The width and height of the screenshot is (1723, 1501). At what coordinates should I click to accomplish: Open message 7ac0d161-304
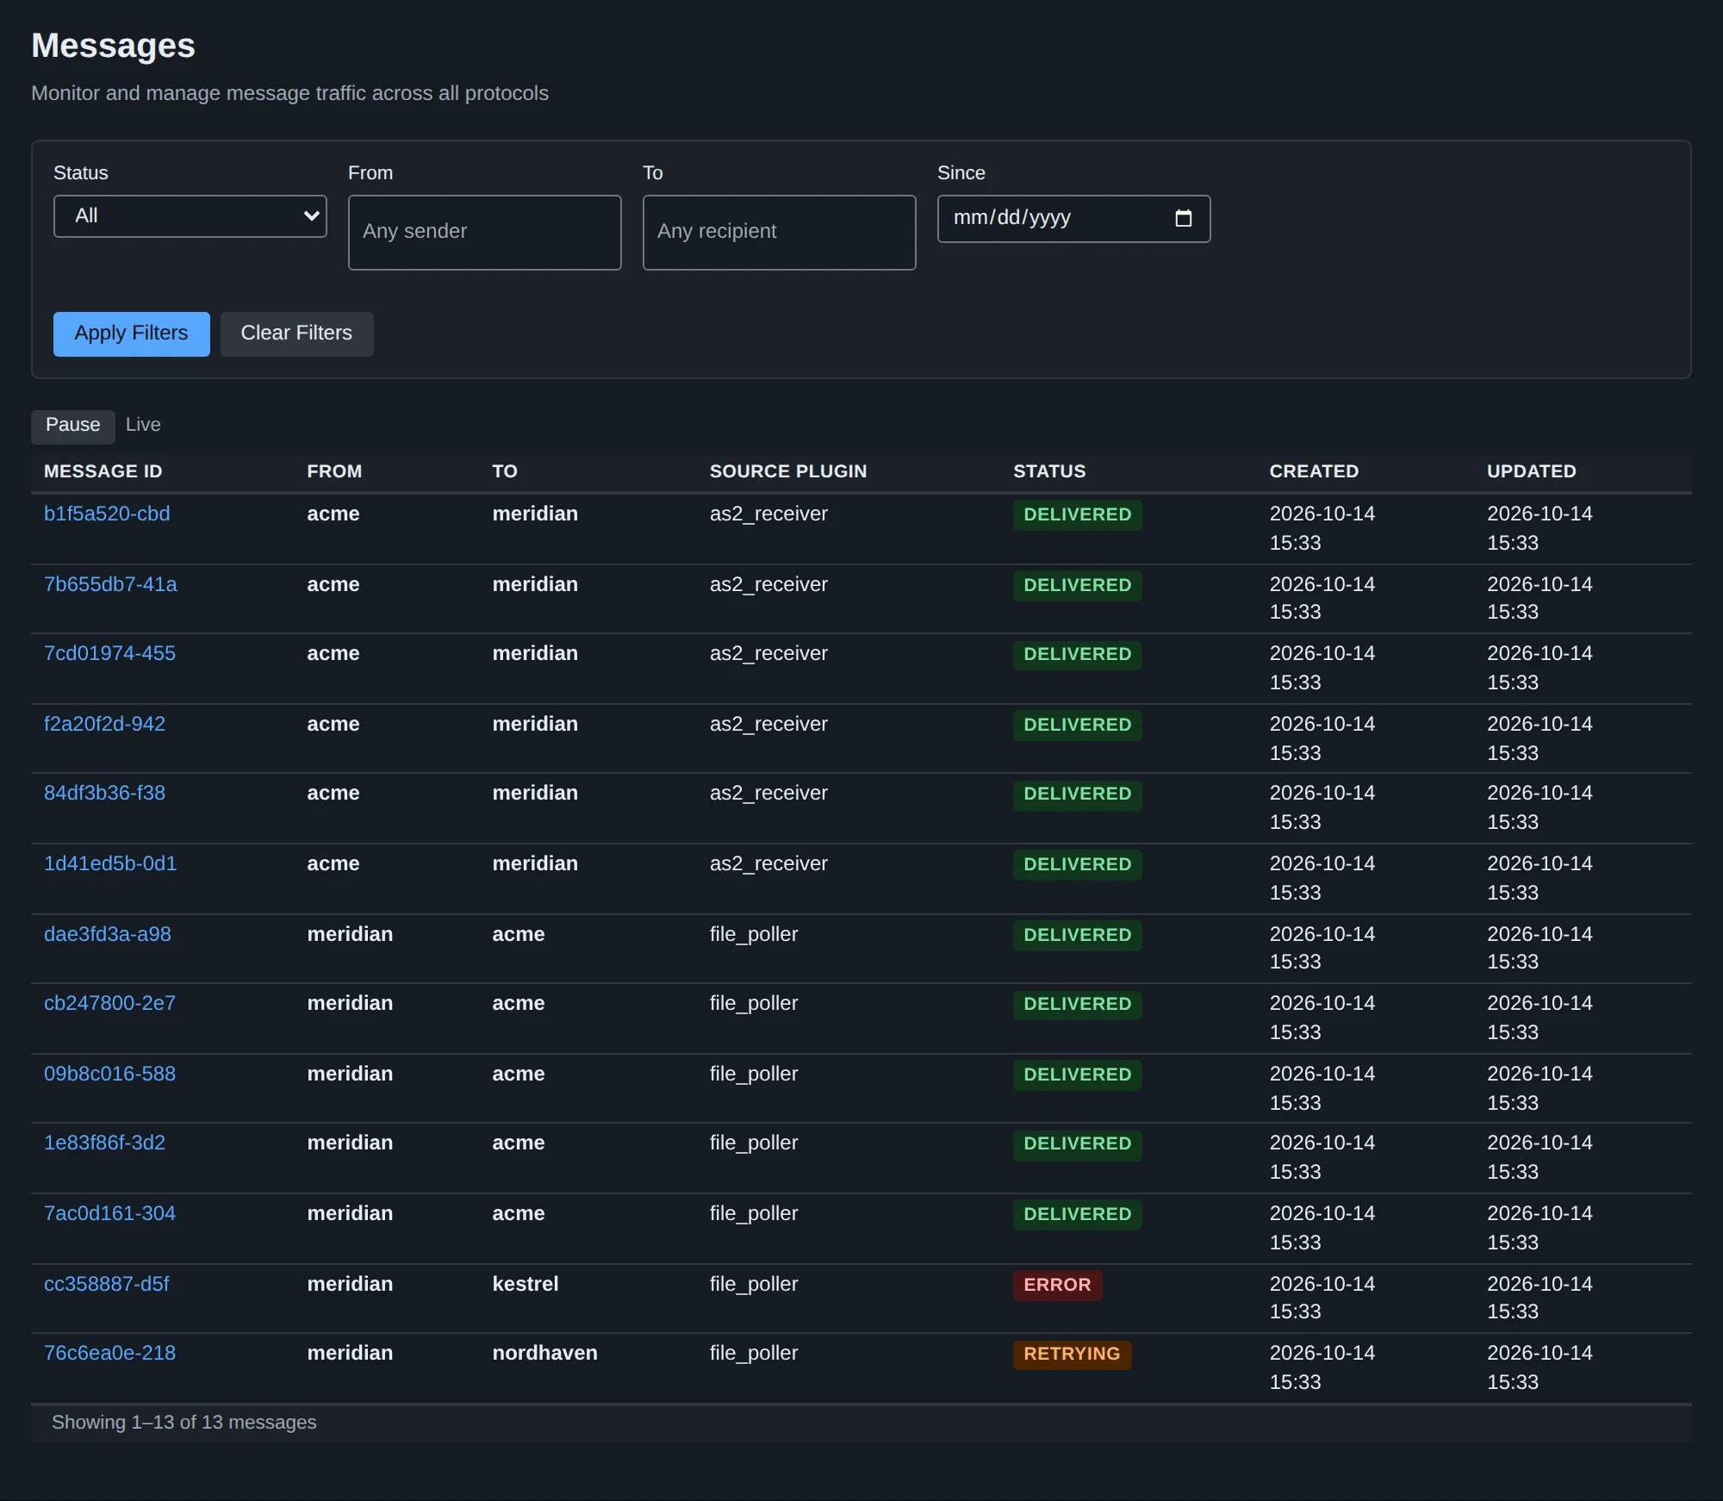tap(109, 1214)
